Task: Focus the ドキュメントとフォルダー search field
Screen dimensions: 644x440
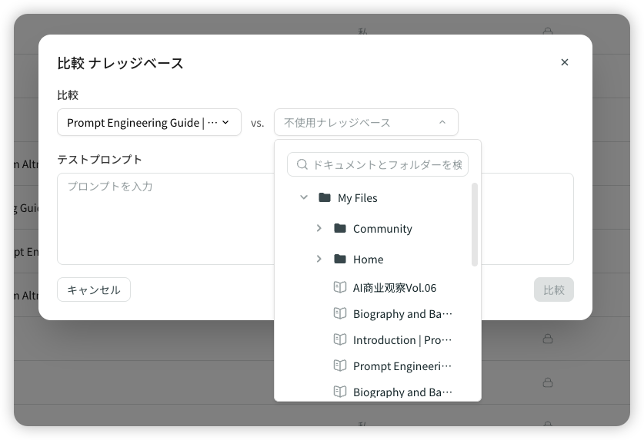Action: point(386,164)
